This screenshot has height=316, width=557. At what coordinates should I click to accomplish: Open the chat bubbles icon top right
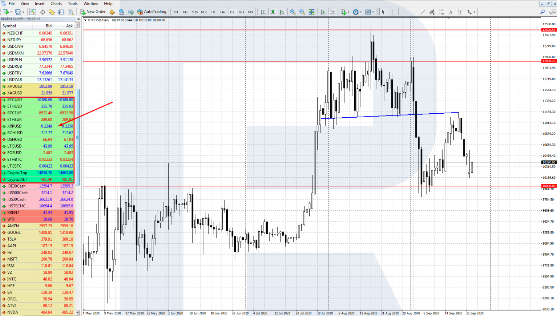553,12
